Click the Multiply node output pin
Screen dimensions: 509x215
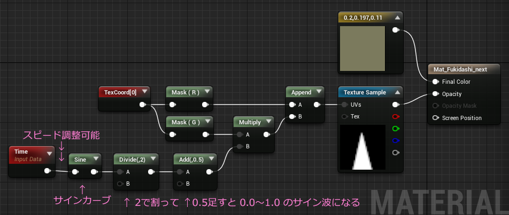click(266, 134)
